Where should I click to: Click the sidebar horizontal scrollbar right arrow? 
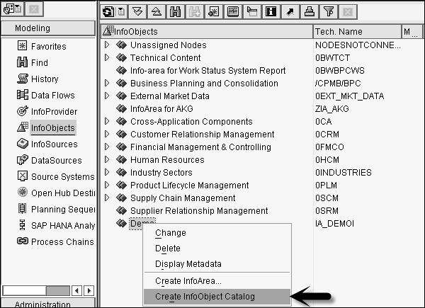click(x=89, y=290)
